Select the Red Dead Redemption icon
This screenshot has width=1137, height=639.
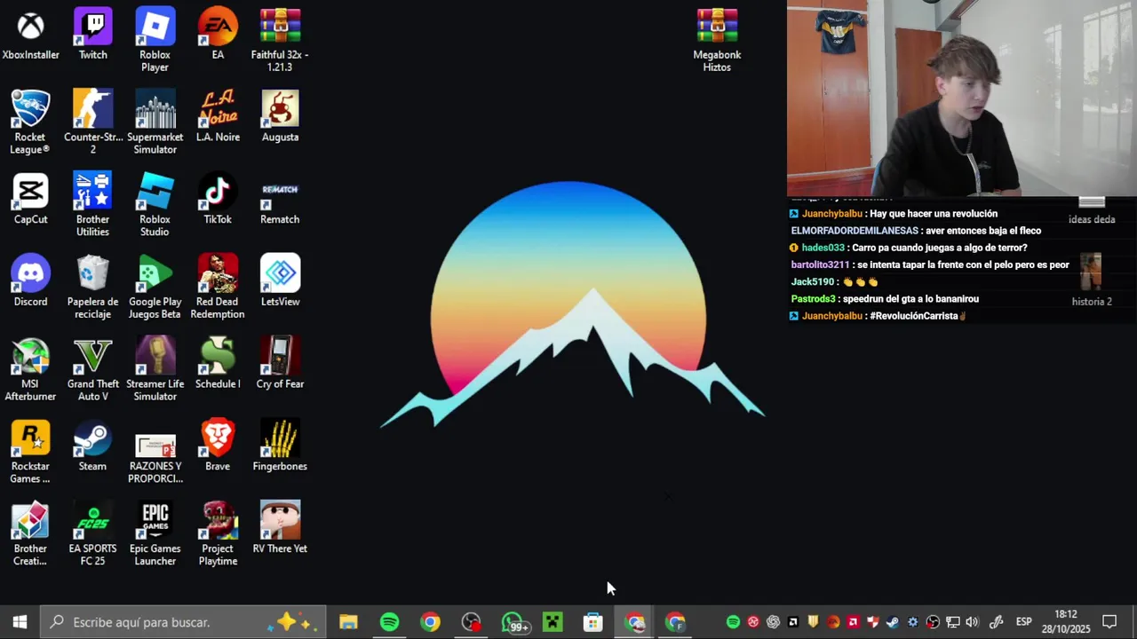pyautogui.click(x=218, y=288)
